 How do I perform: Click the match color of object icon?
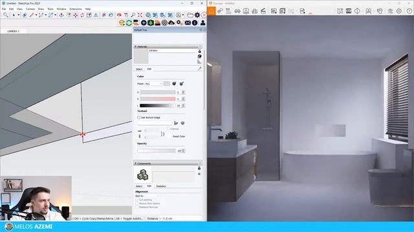tap(174, 84)
